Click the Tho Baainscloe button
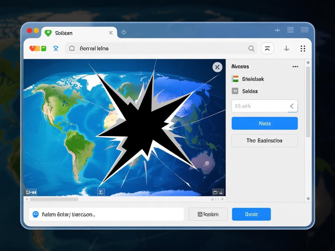 (x=265, y=141)
